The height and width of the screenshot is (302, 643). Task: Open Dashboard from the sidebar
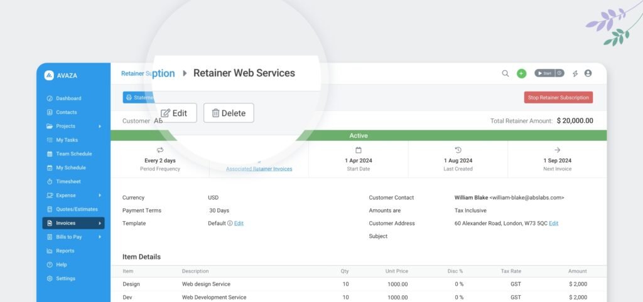tap(68, 98)
